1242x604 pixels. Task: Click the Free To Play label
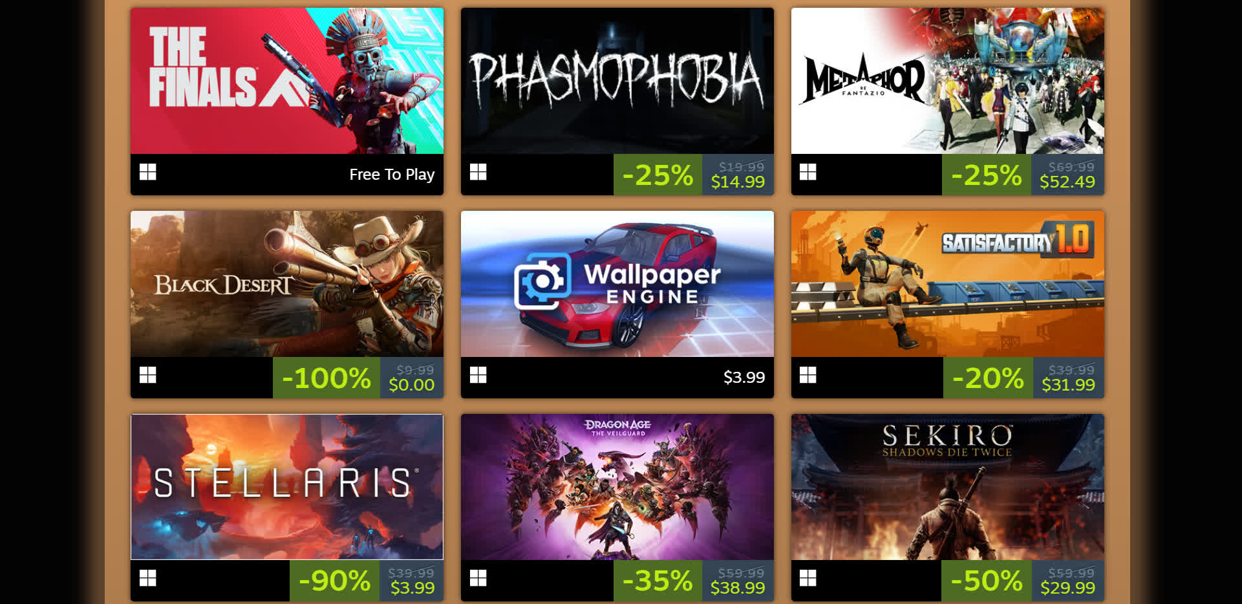392,175
